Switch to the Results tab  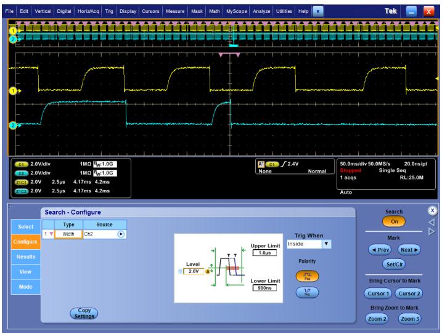25,257
